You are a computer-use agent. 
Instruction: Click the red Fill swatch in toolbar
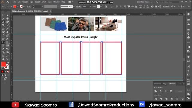tap(4, 64)
